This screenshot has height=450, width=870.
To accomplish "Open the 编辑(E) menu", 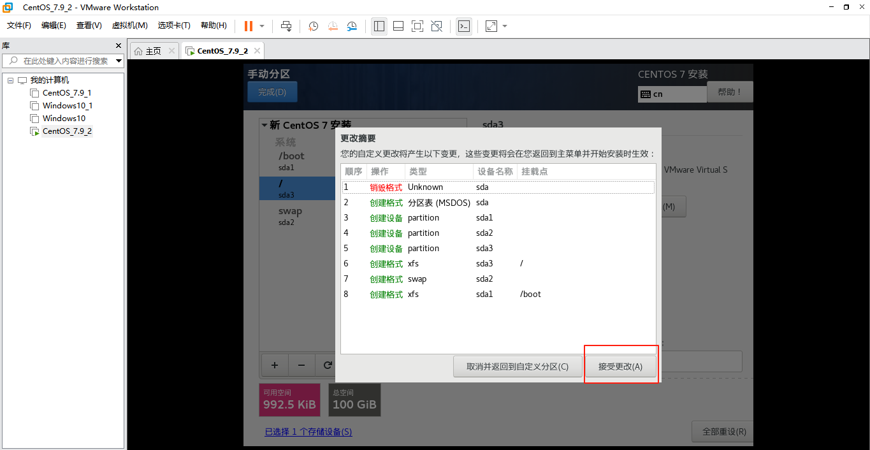I will [54, 25].
